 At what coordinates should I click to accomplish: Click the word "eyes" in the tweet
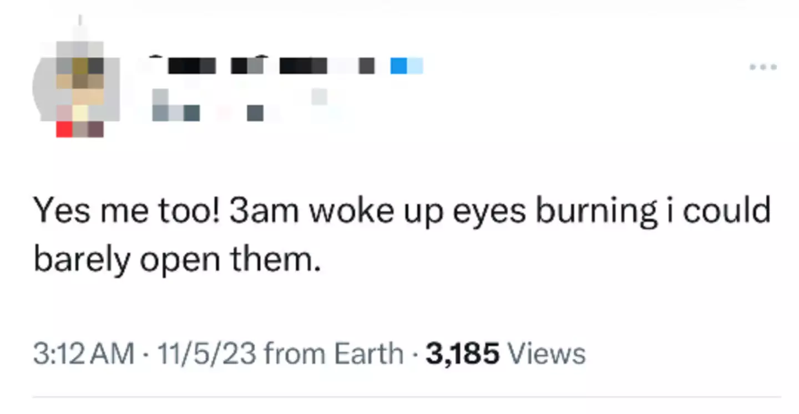tap(489, 211)
